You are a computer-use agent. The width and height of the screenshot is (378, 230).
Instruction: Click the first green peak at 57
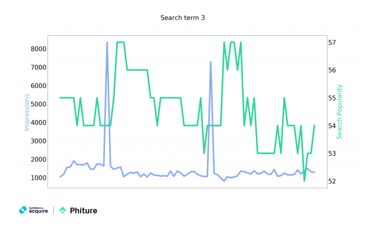(x=120, y=43)
